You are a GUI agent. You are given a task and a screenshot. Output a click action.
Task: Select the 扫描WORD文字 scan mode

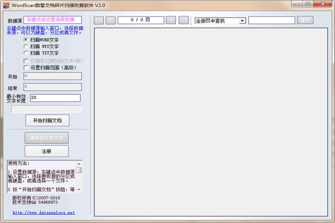[x=26, y=40]
